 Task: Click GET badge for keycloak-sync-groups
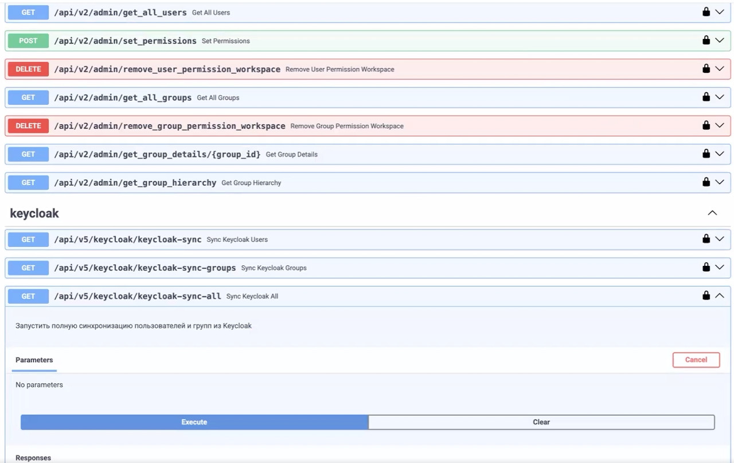28,268
